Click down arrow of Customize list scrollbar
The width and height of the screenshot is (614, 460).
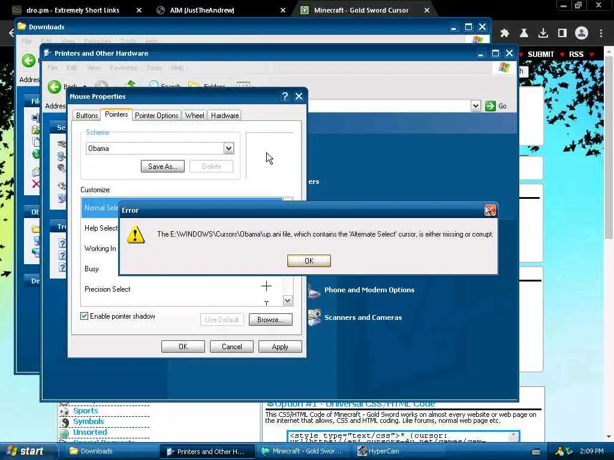point(287,301)
